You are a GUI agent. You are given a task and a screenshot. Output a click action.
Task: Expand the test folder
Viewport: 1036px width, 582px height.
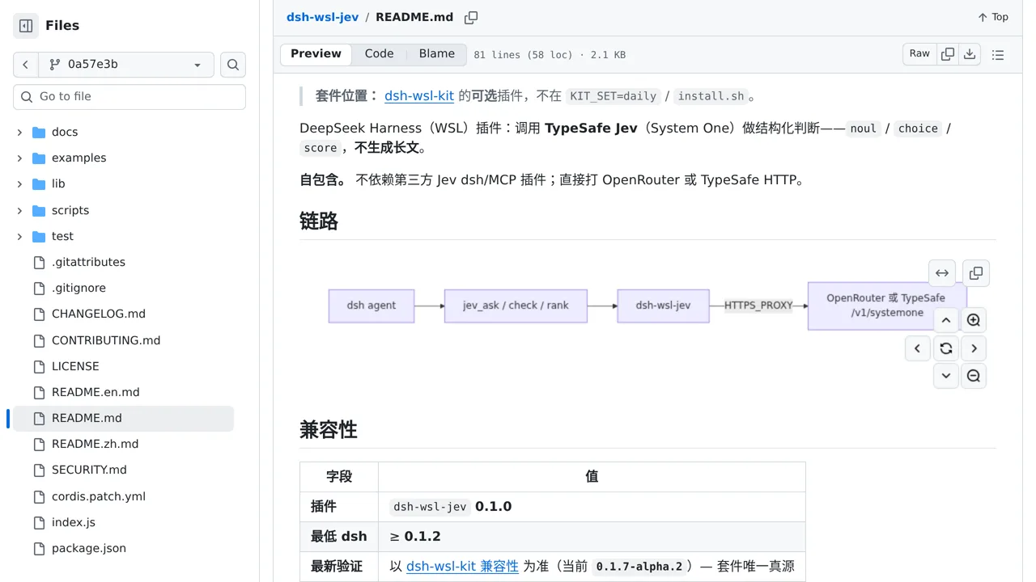point(20,236)
